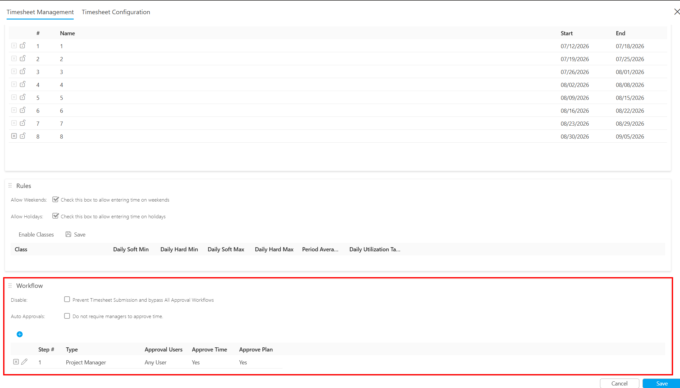Click the Daily Soft Max column header
The height and width of the screenshot is (388, 680).
[226, 249]
